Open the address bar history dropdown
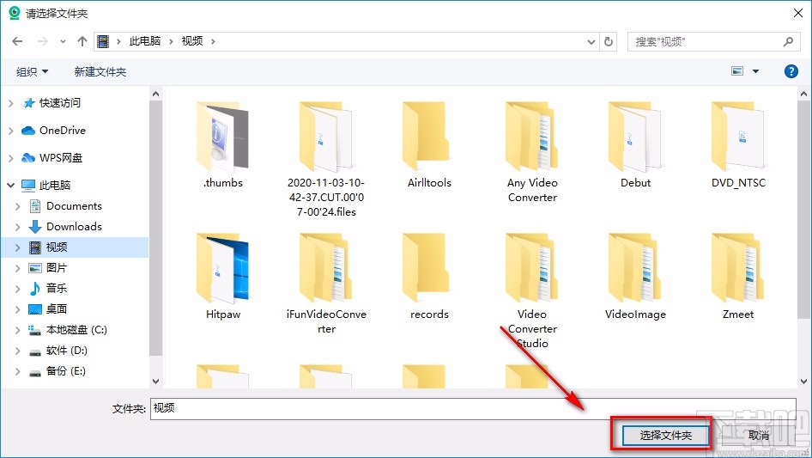The height and width of the screenshot is (458, 812). (x=591, y=42)
